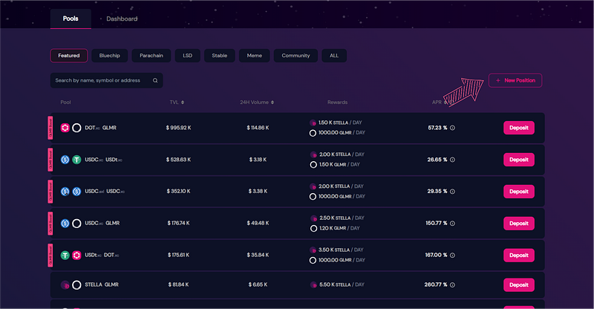Click STELLA reward icon beside 1.50 K STELLA
Image resolution: width=594 pixels, height=309 pixels.
[313, 123]
